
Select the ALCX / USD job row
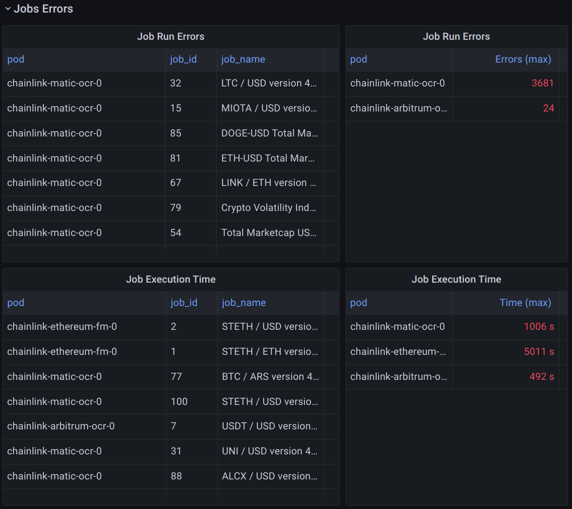pyautogui.click(x=270, y=476)
